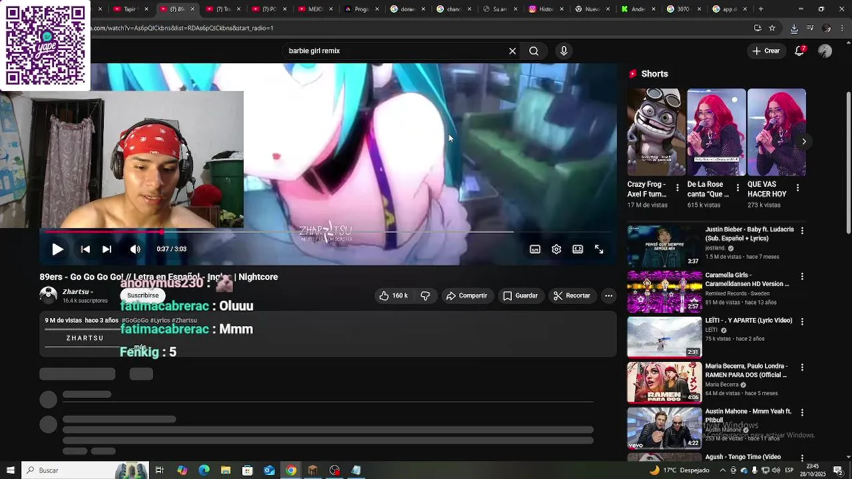This screenshot has height=479, width=852.
Task: Switch the player to theater mode
Action: [x=578, y=249]
